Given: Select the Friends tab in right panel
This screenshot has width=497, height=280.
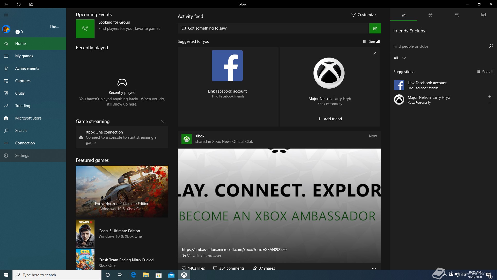Looking at the screenshot, I should pyautogui.click(x=404, y=15).
